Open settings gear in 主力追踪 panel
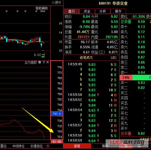This screenshot has height=150, width=151. (40, 62)
